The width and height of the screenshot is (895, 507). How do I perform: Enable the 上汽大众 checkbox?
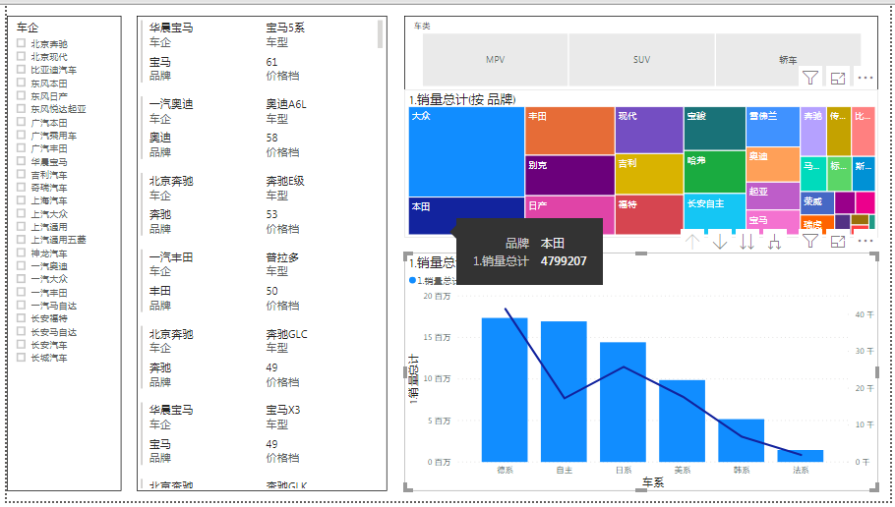(21, 213)
